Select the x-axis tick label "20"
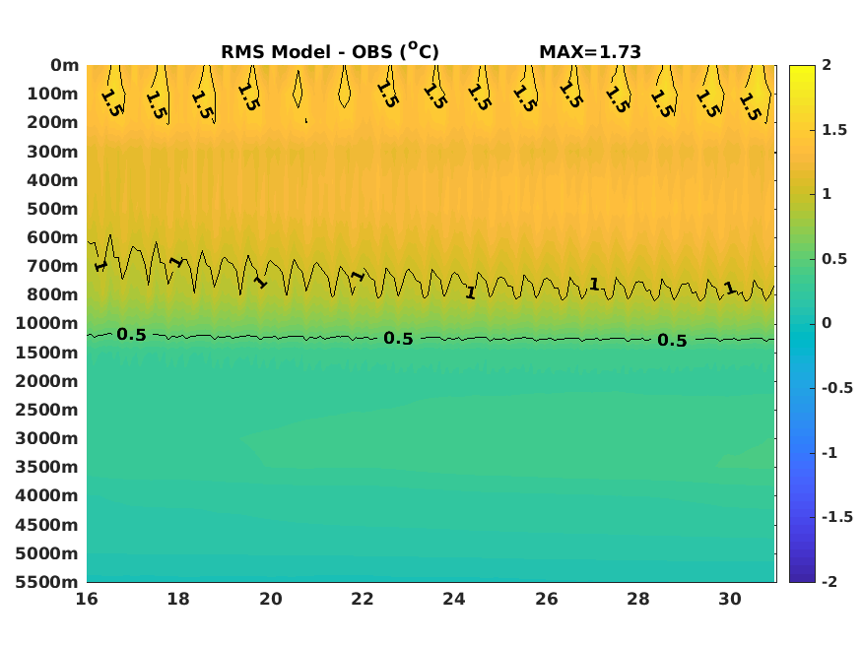862x646 pixels. (271, 598)
